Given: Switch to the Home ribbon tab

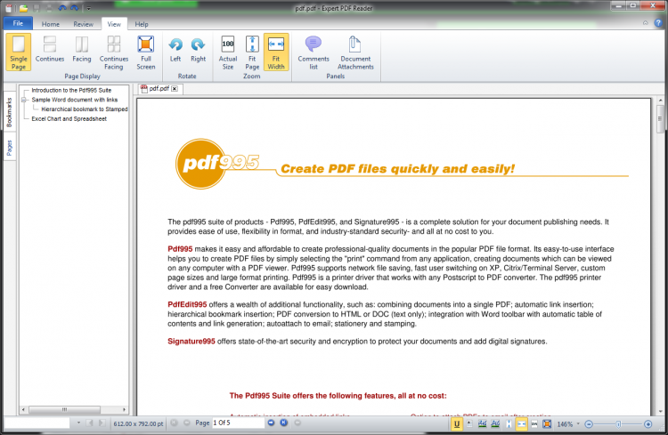Looking at the screenshot, I should [x=51, y=24].
